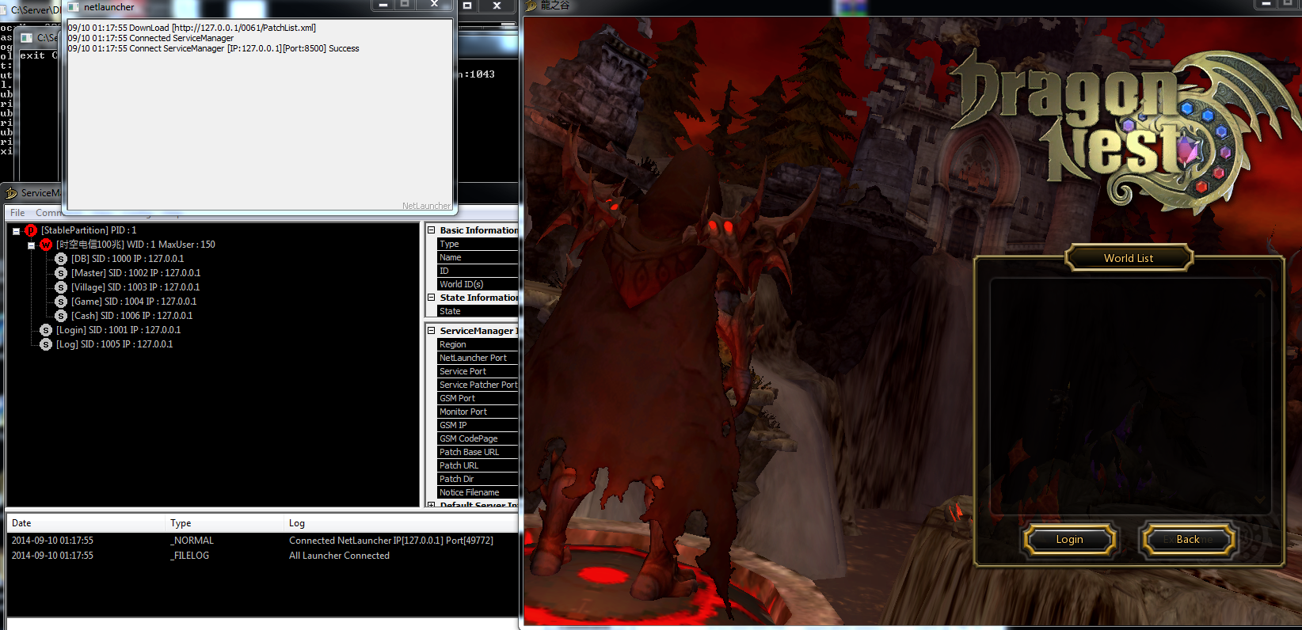Click the S icon beside the [Log] server
The image size is (1302, 630).
pos(46,344)
